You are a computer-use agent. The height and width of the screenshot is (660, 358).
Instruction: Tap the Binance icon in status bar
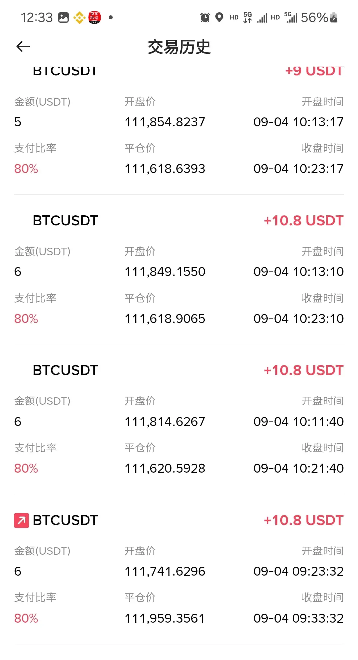click(x=79, y=17)
